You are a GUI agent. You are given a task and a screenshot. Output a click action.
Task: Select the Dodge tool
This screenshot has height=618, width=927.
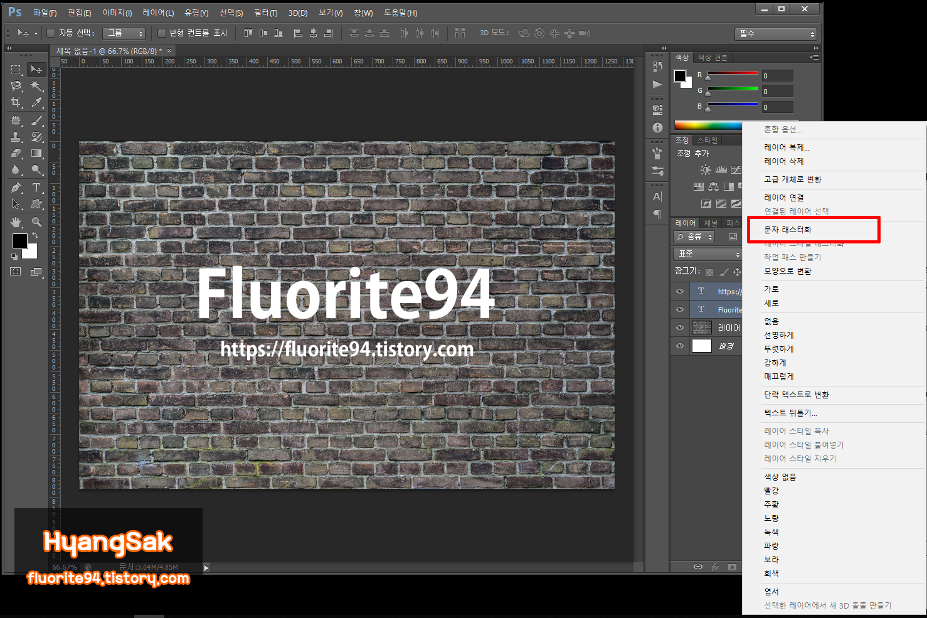36,169
